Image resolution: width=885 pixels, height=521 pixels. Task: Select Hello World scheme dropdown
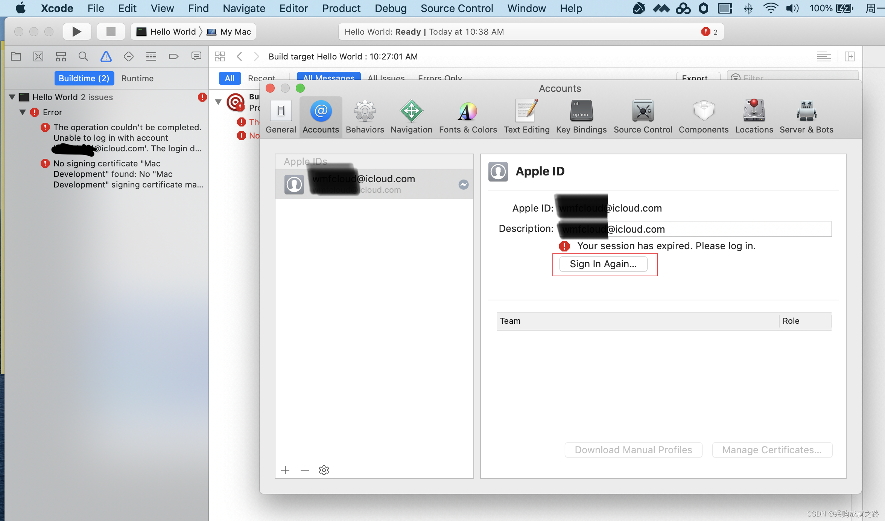point(166,32)
